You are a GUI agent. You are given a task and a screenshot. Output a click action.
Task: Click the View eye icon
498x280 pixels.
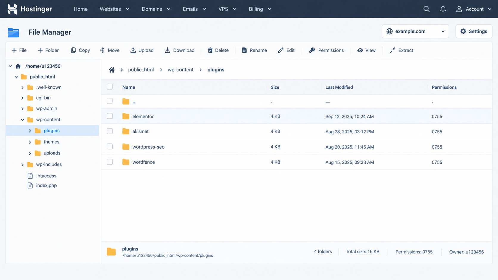click(360, 50)
